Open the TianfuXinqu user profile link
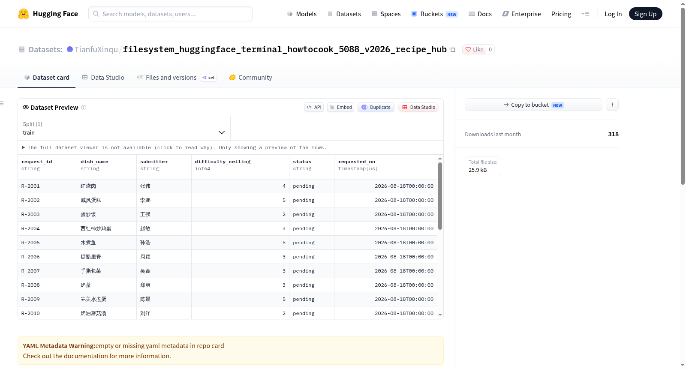This screenshot has height=369, width=686. point(96,49)
